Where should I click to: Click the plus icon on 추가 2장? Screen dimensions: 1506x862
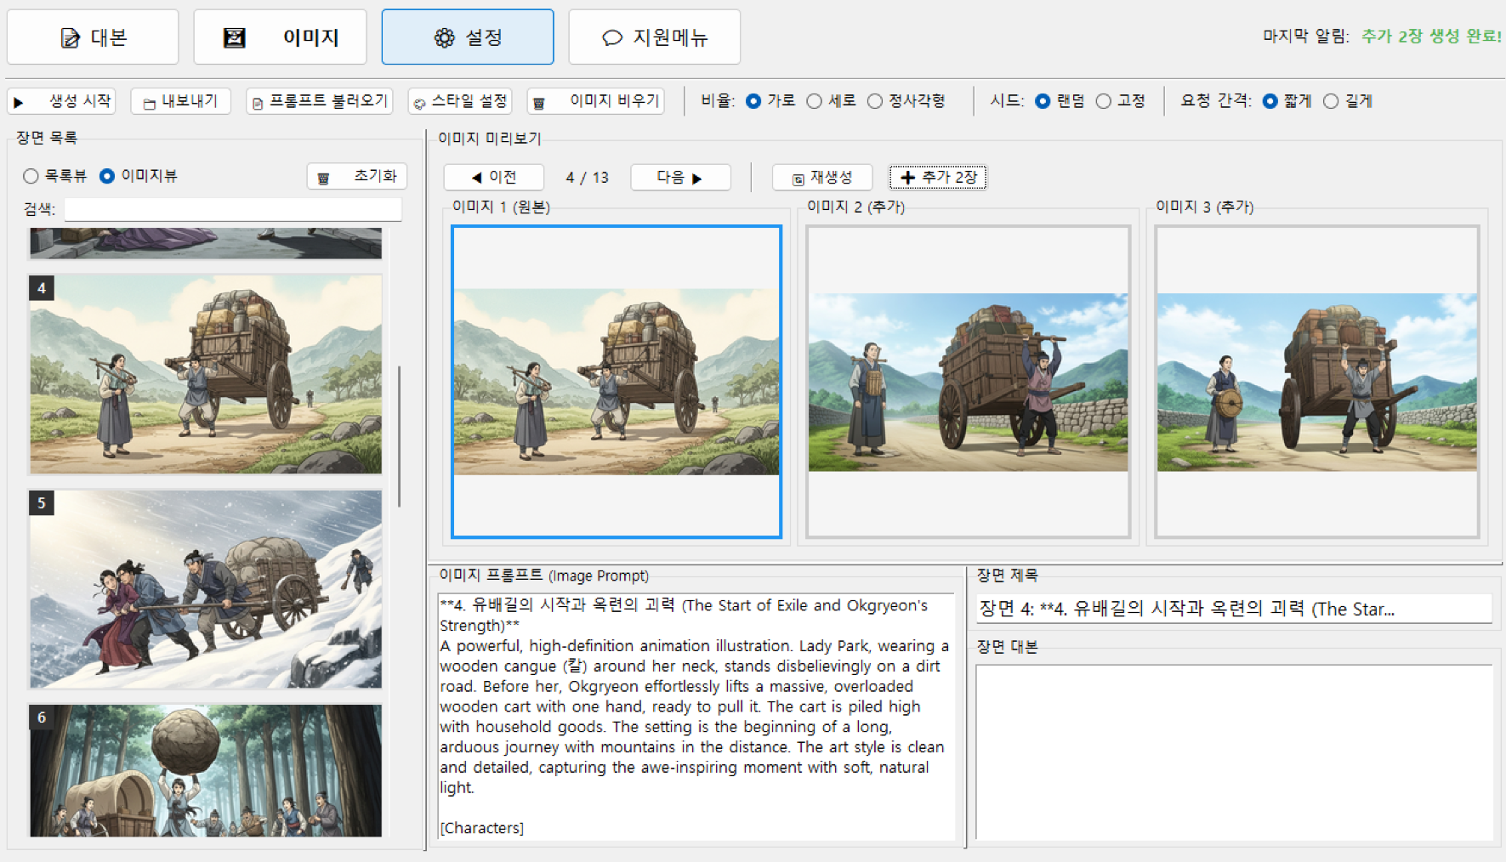[x=907, y=178]
